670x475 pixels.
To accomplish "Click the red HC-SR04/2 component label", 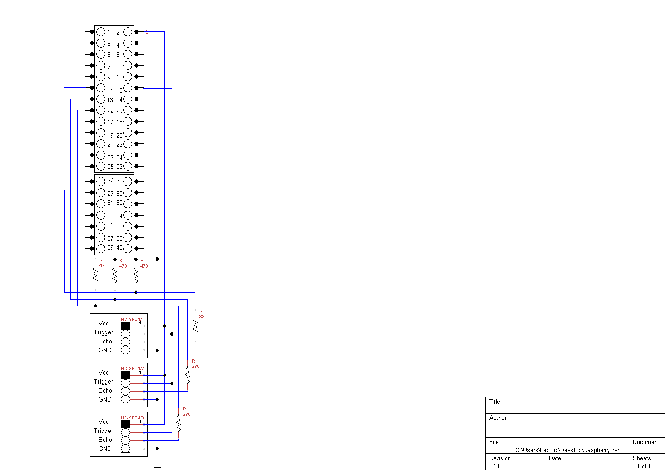I will tap(132, 368).
